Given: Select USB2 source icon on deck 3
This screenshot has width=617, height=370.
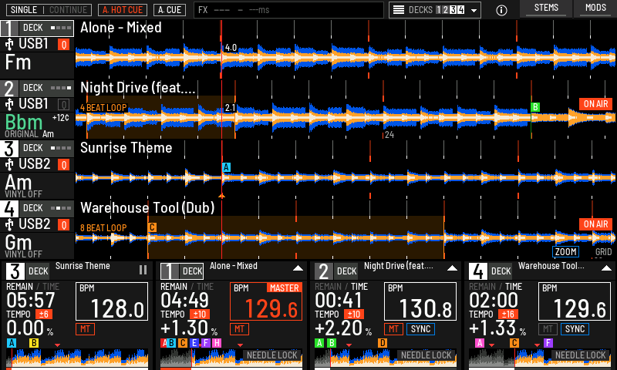Looking at the screenshot, I should (x=9, y=164).
